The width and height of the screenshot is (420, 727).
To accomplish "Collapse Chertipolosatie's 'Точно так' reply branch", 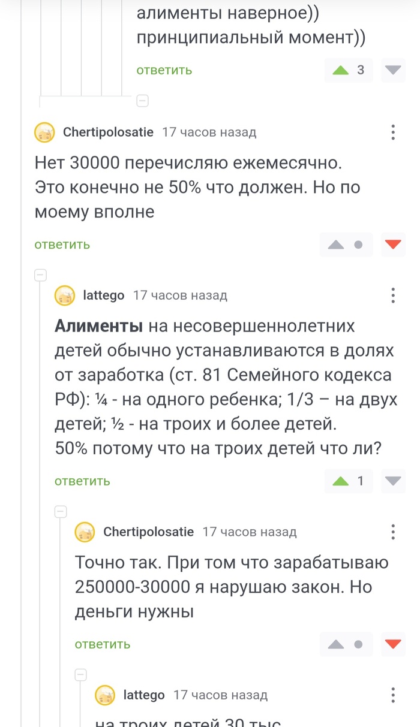I will click(61, 512).
